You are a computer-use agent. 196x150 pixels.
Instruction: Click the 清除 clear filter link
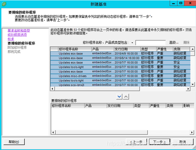tap(186, 43)
